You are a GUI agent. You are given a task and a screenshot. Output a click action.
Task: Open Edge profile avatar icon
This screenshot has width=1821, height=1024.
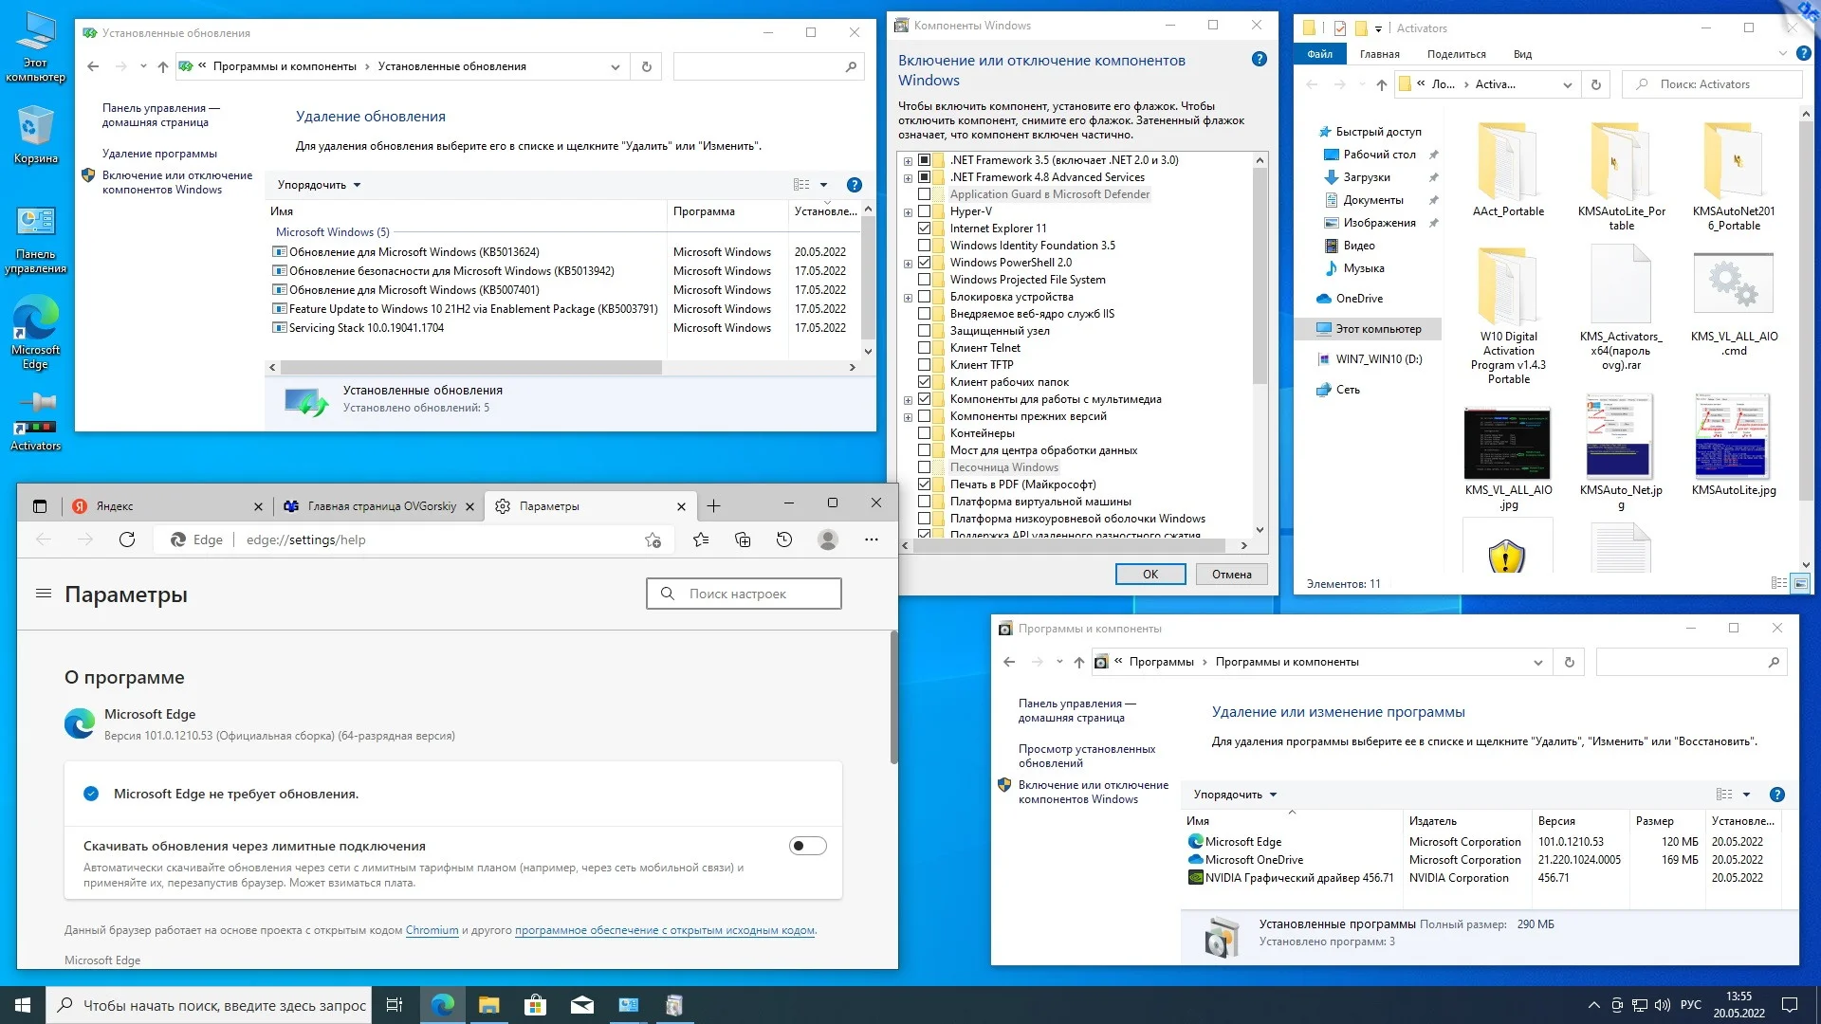(x=828, y=539)
